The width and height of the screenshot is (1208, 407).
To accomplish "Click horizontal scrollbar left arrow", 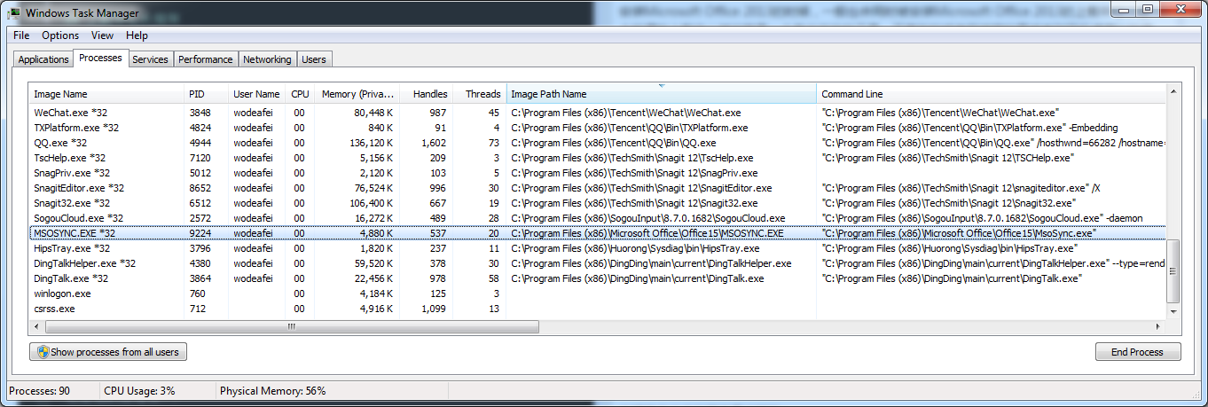I will pos(37,326).
